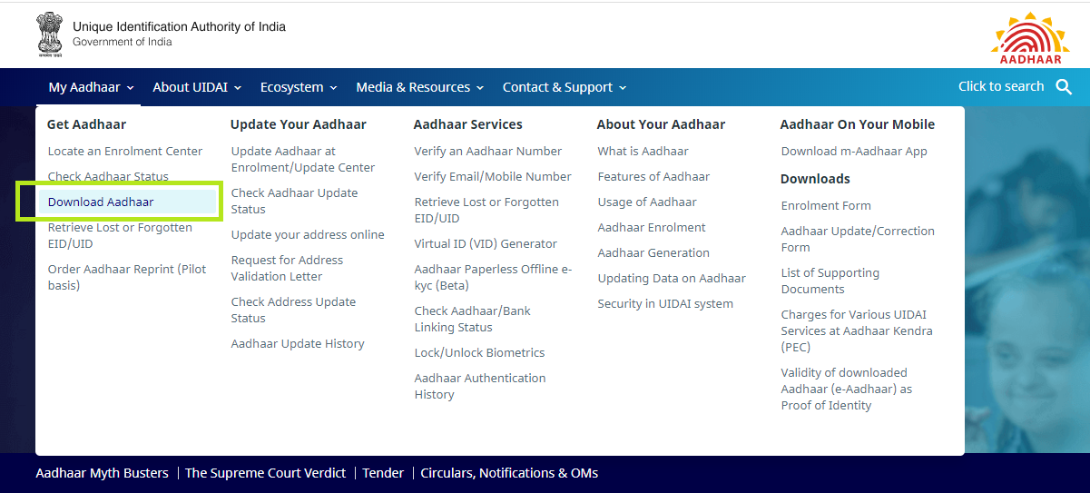Open Aadhaar Paperless Offline e-kyc (Beta)
1090x493 pixels.
pos(493,278)
